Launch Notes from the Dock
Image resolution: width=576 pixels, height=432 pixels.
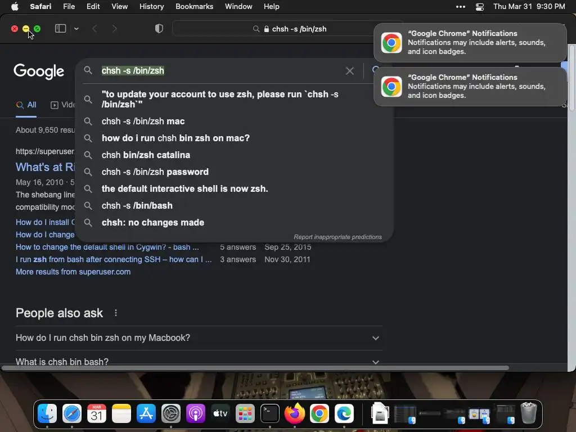[x=121, y=413]
